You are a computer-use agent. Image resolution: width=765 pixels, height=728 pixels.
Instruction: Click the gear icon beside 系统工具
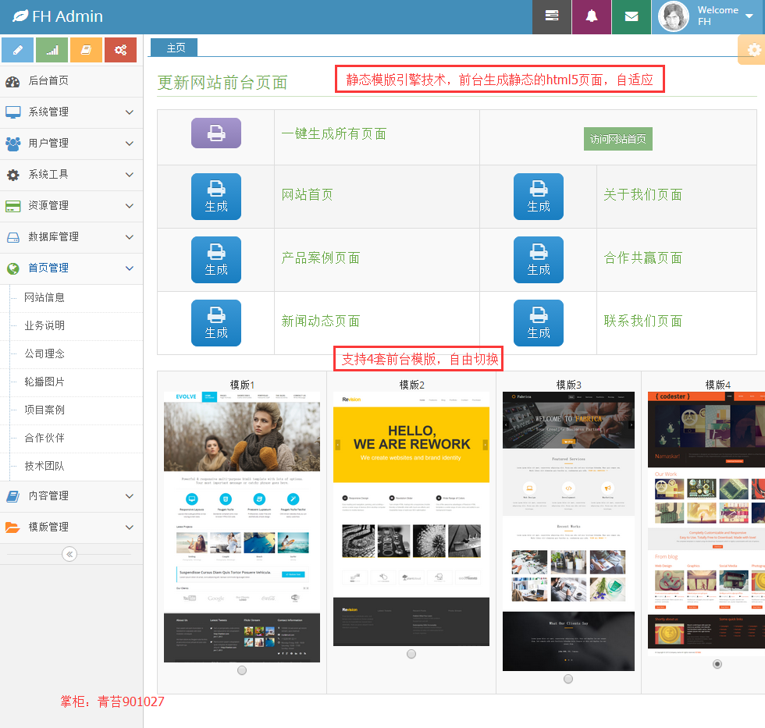pyautogui.click(x=12, y=175)
